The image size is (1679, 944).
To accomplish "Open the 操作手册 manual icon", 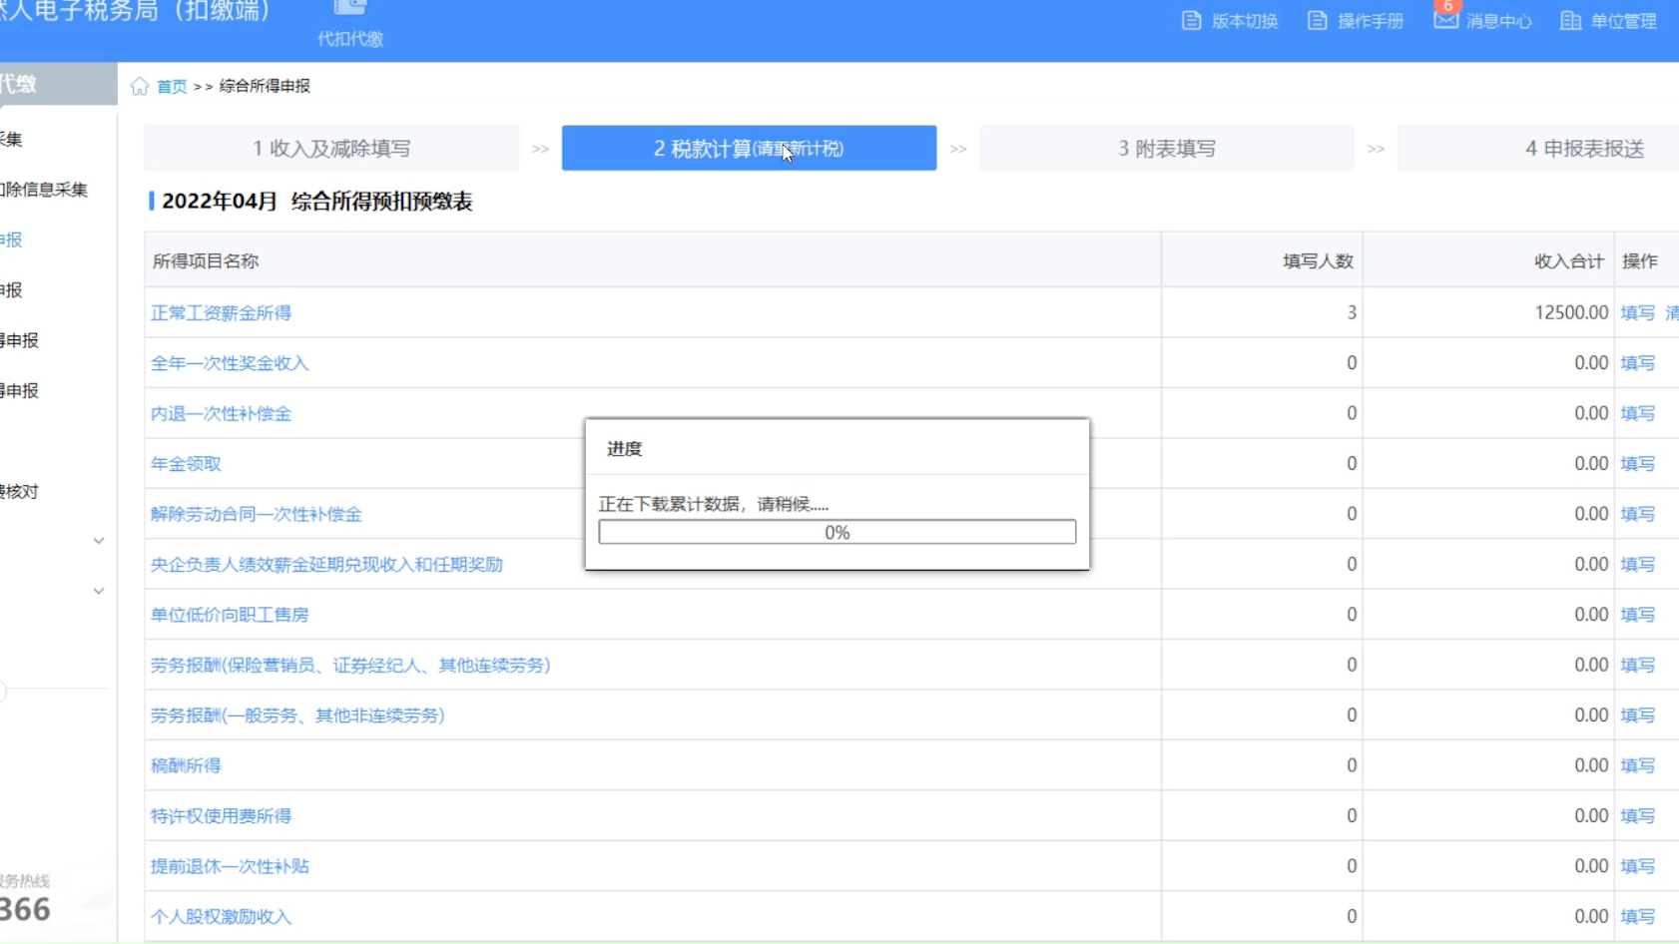I will [x=1317, y=21].
